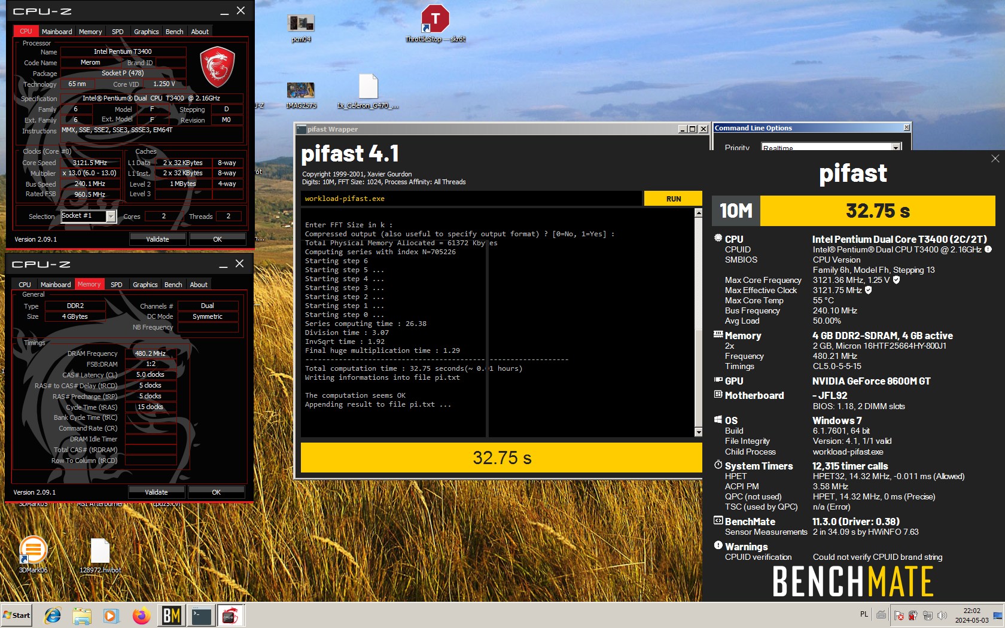The width and height of the screenshot is (1005, 628).
Task: Click the Max Effective Clock verified shield icon
Action: (x=868, y=290)
